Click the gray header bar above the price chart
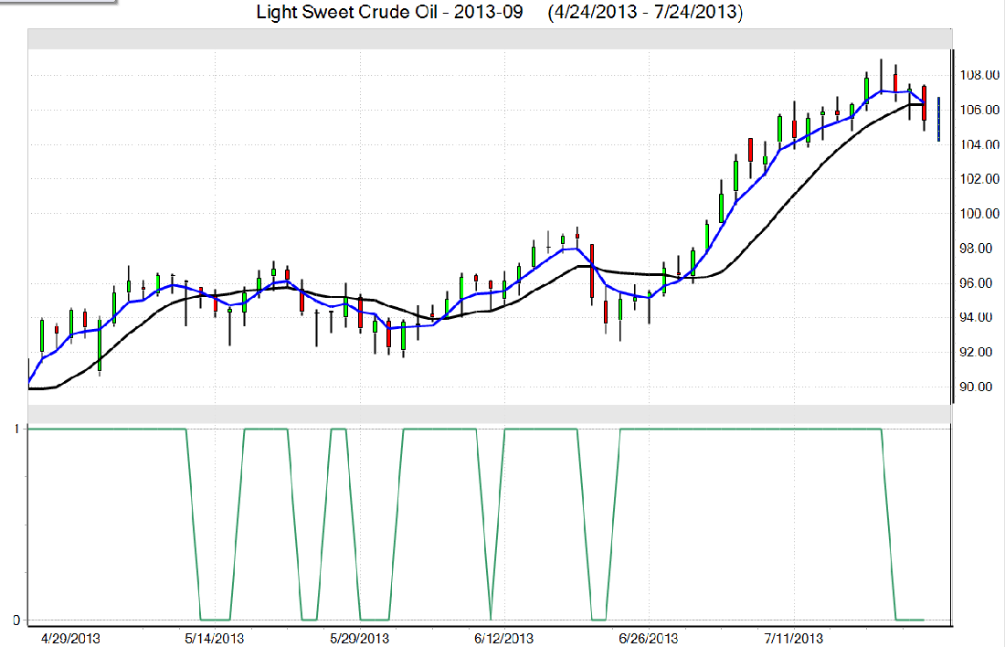The image size is (1005, 647). click(489, 39)
